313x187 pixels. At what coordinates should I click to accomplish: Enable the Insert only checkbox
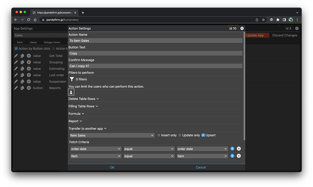click(x=159, y=135)
